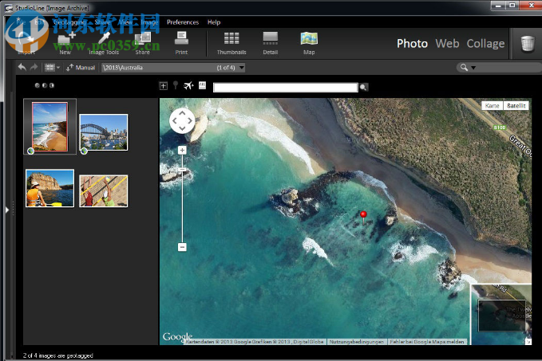The width and height of the screenshot is (542, 361).
Task: Select the Sydney Harbour Bridge thumbnail
Action: pyautogui.click(x=104, y=132)
